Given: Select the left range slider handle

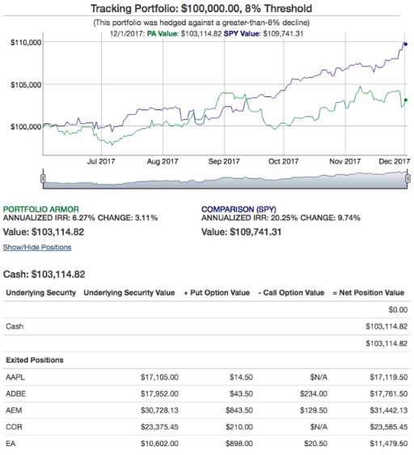Looking at the screenshot, I should [x=43, y=178].
